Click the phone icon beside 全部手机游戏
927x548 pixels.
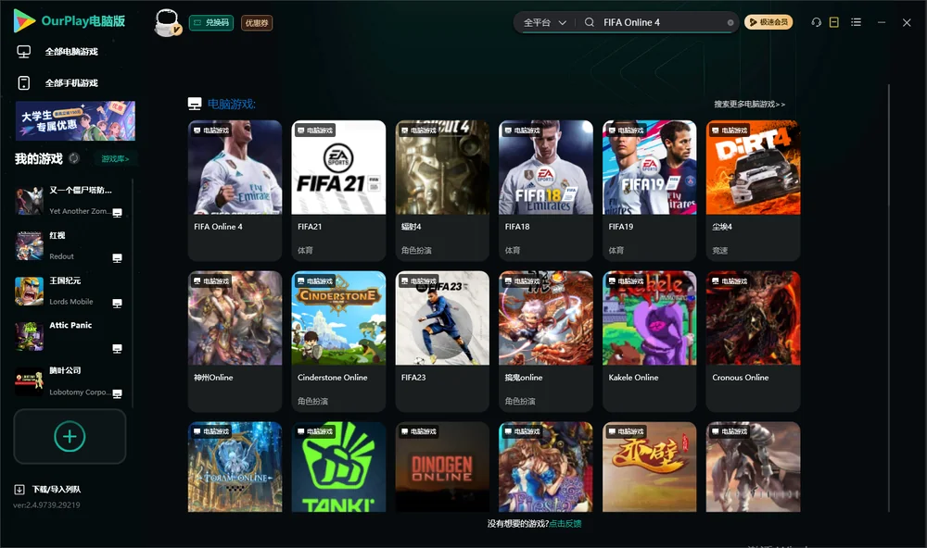point(24,83)
